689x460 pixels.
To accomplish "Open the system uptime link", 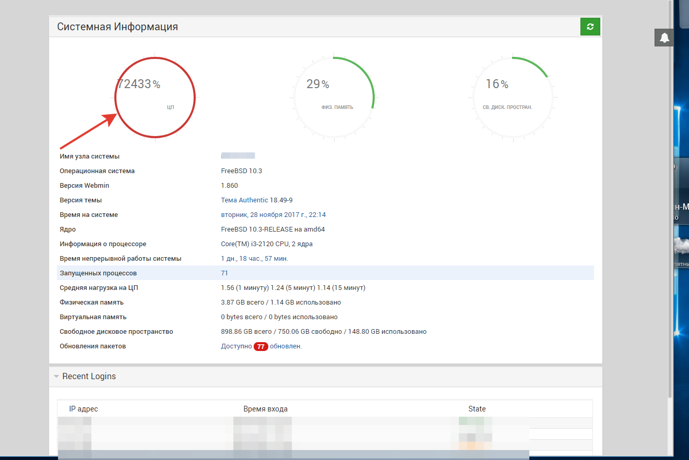I will point(254,259).
